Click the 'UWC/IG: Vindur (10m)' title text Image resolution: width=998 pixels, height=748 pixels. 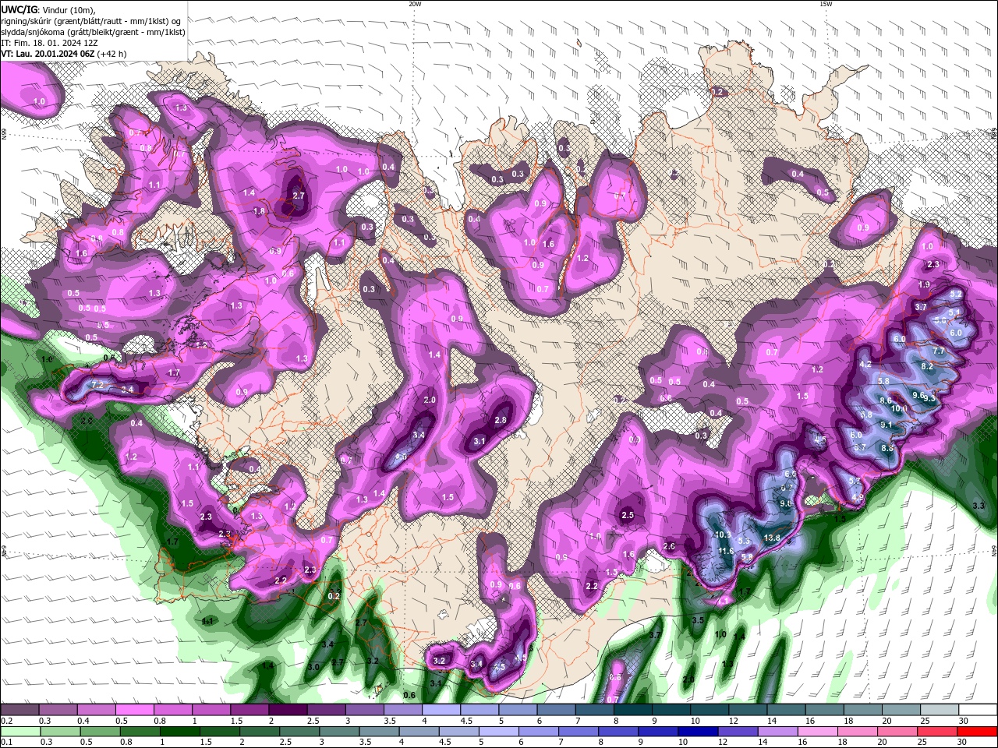(48, 9)
